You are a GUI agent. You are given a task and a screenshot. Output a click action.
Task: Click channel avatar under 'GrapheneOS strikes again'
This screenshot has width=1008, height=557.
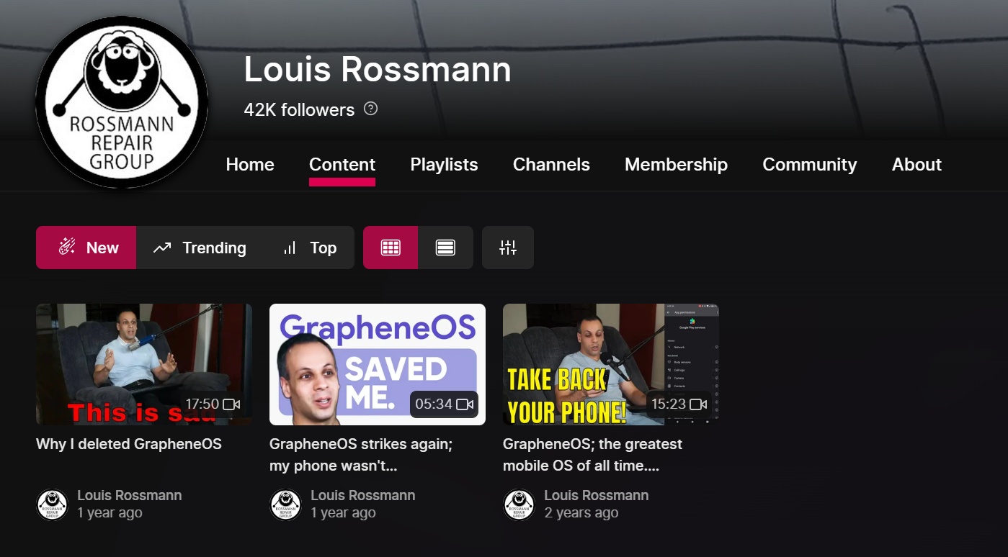click(x=285, y=504)
